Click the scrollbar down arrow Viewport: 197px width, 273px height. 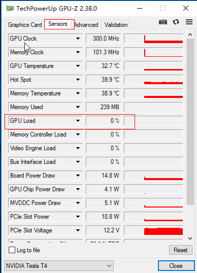point(190,238)
